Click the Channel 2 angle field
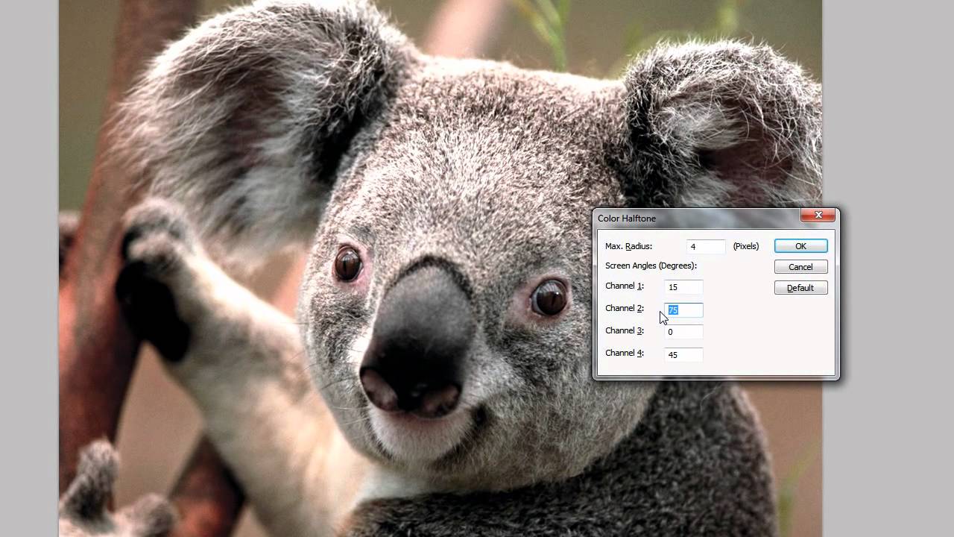Screen dimensions: 954x537 [x=683, y=310]
